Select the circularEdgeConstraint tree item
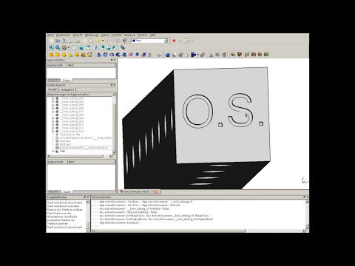Viewport: 355px width, 266px height. click(86, 138)
